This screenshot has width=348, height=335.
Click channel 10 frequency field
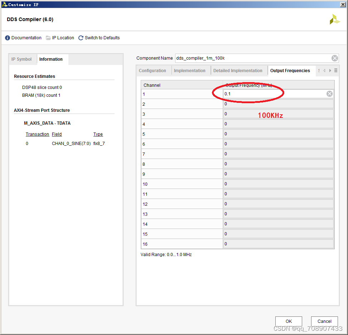pyautogui.click(x=278, y=184)
